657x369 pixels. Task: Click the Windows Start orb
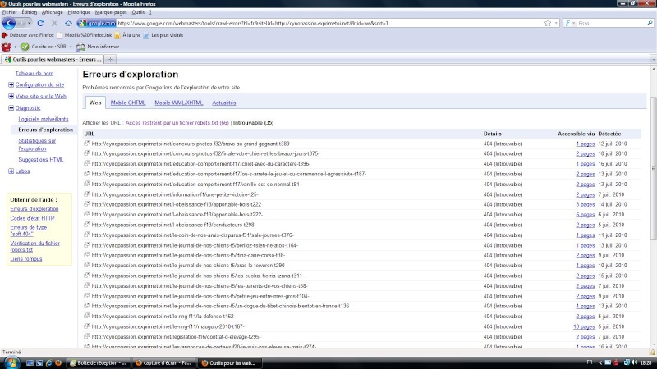[11, 362]
